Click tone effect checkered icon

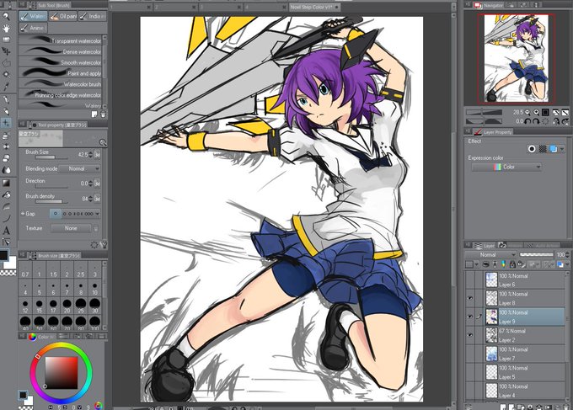(543, 148)
